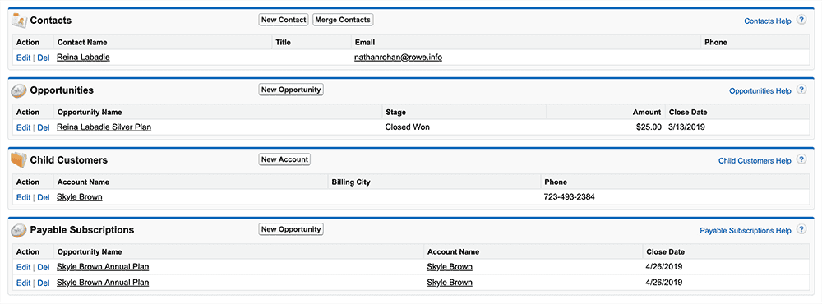Edit the Skyle Brown child customer account
The image size is (822, 304).
[23, 197]
